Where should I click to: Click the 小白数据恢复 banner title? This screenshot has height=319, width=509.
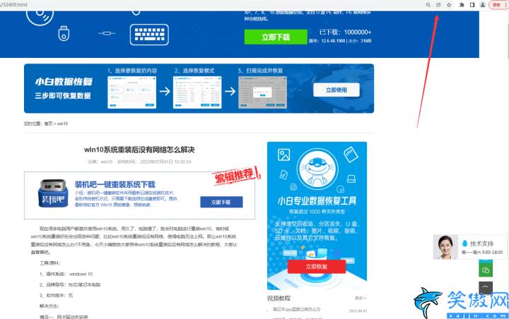pos(64,82)
